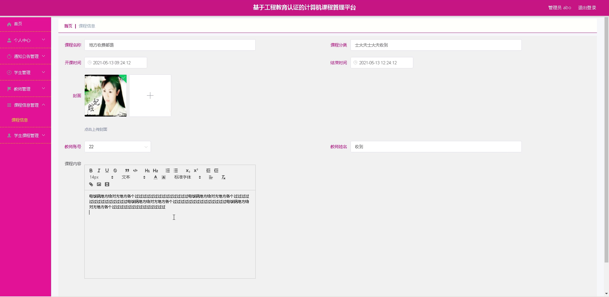Click the 管理员 abo account label
The width and height of the screenshot is (609, 297).
point(560,8)
